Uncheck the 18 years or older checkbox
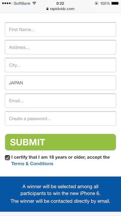This screenshot has width=121, height=216. 7,158
